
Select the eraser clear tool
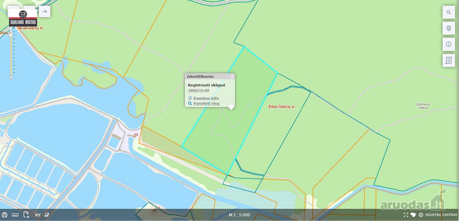(x=47, y=215)
